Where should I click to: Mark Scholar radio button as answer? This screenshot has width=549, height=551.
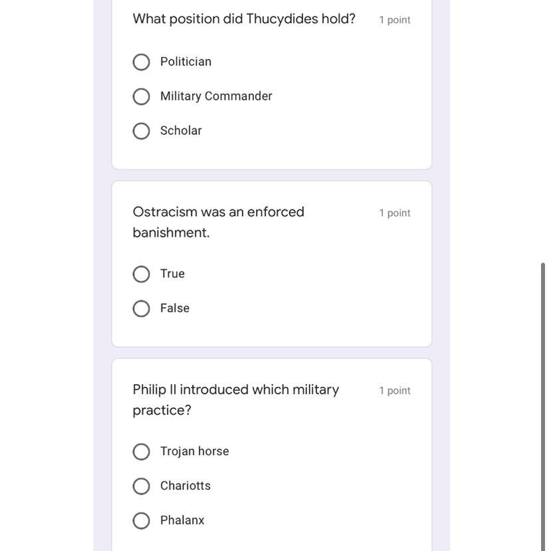[141, 131]
